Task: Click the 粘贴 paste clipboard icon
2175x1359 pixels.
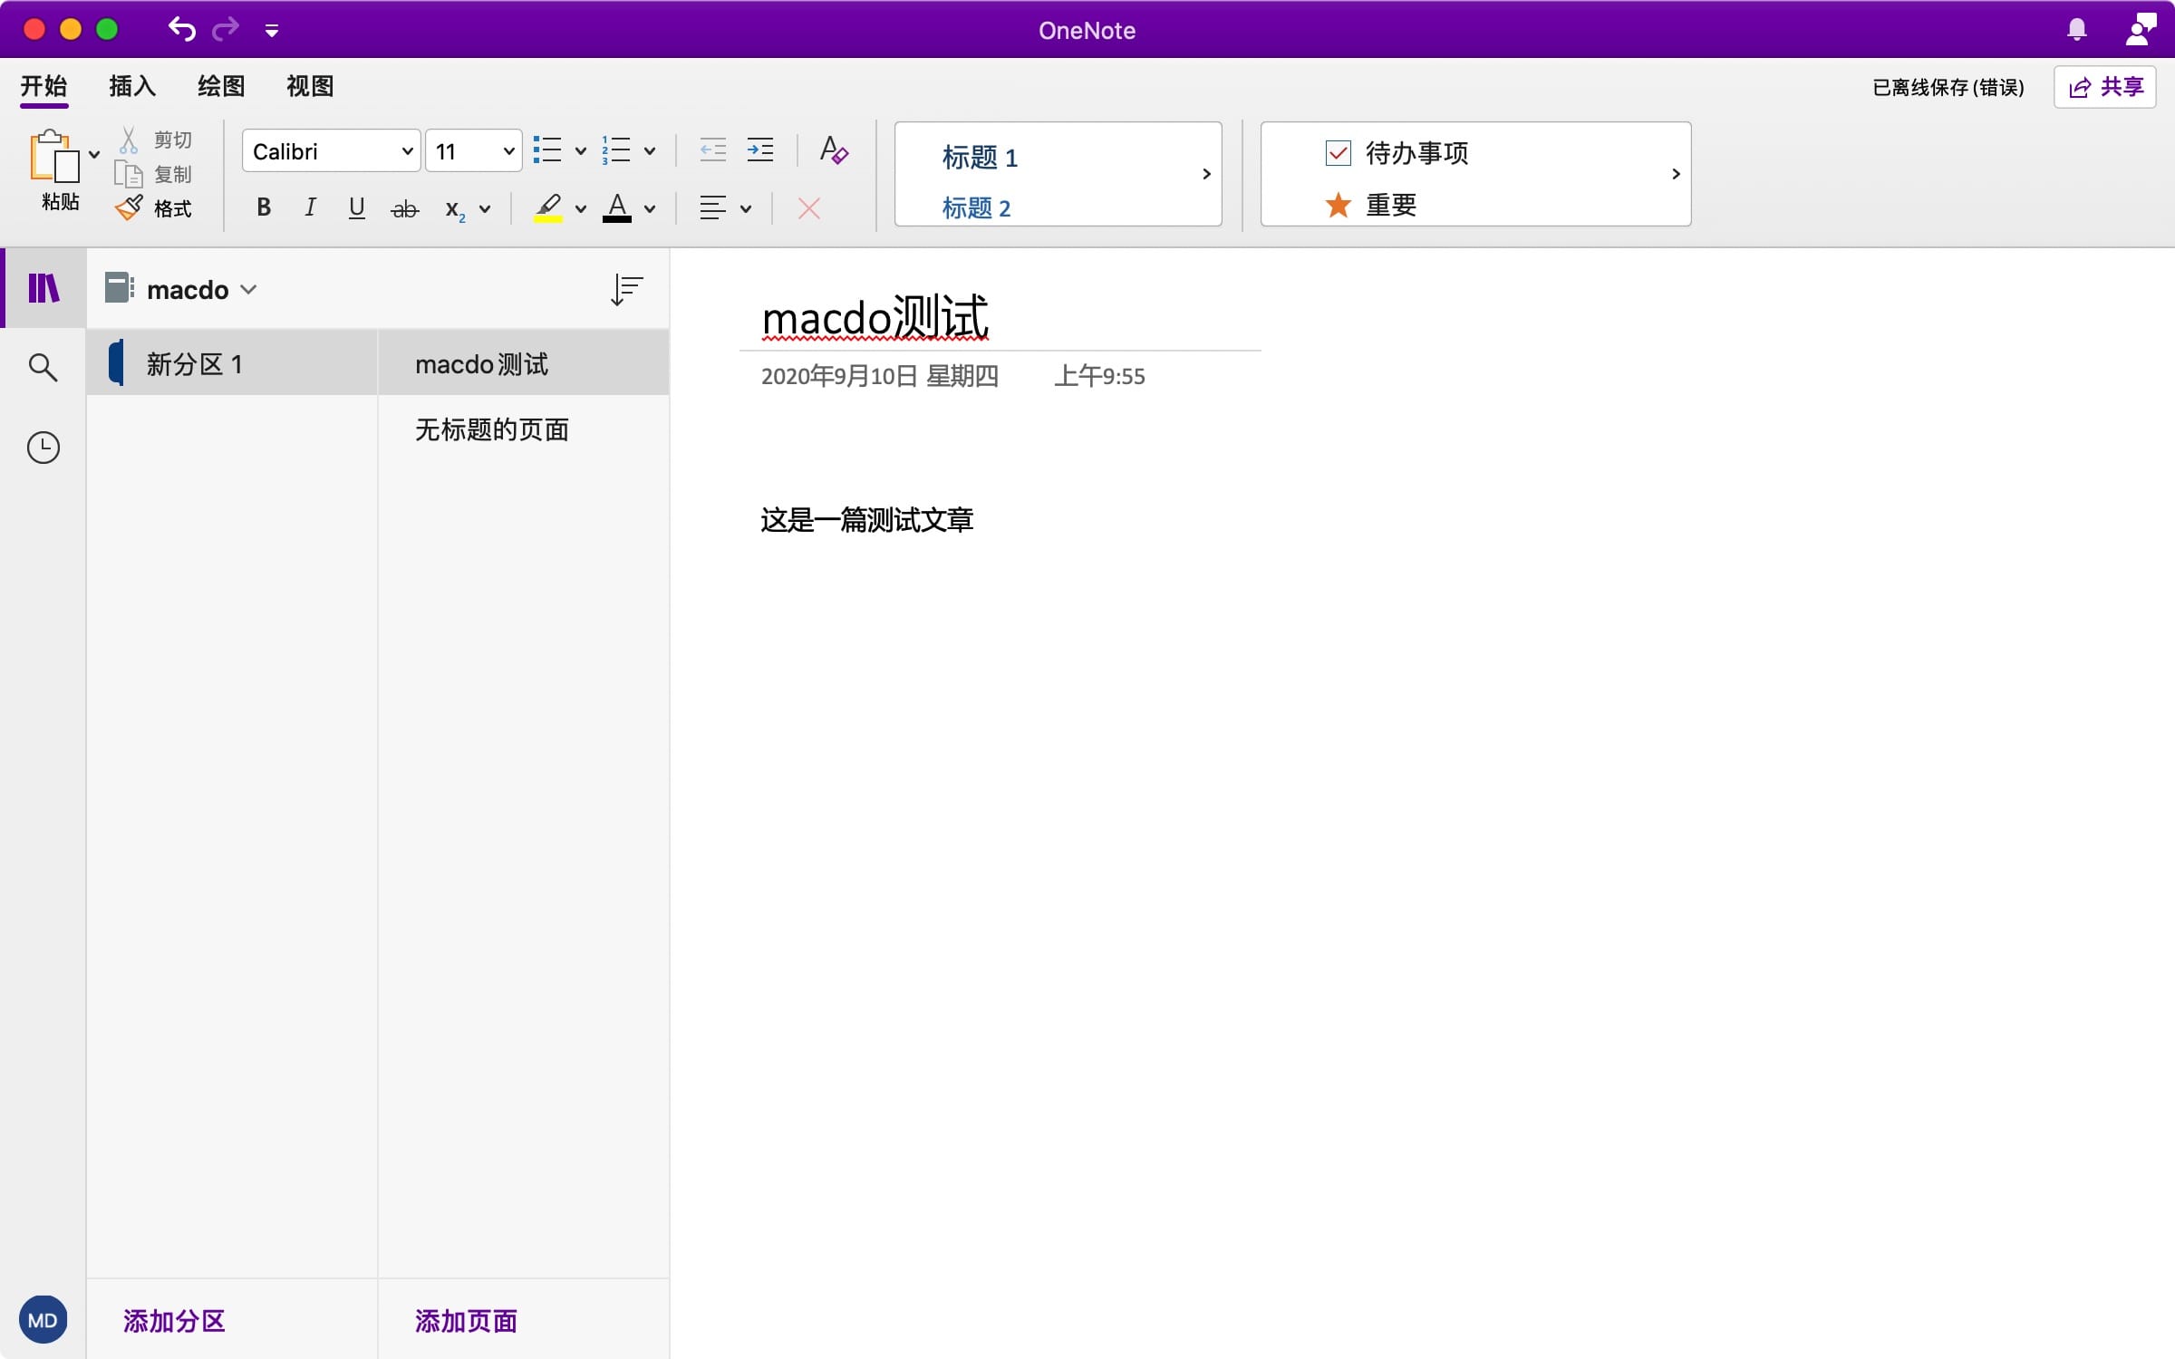Action: (54, 156)
